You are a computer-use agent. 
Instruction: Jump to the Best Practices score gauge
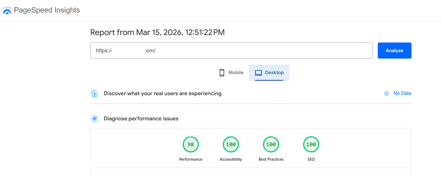point(271,144)
